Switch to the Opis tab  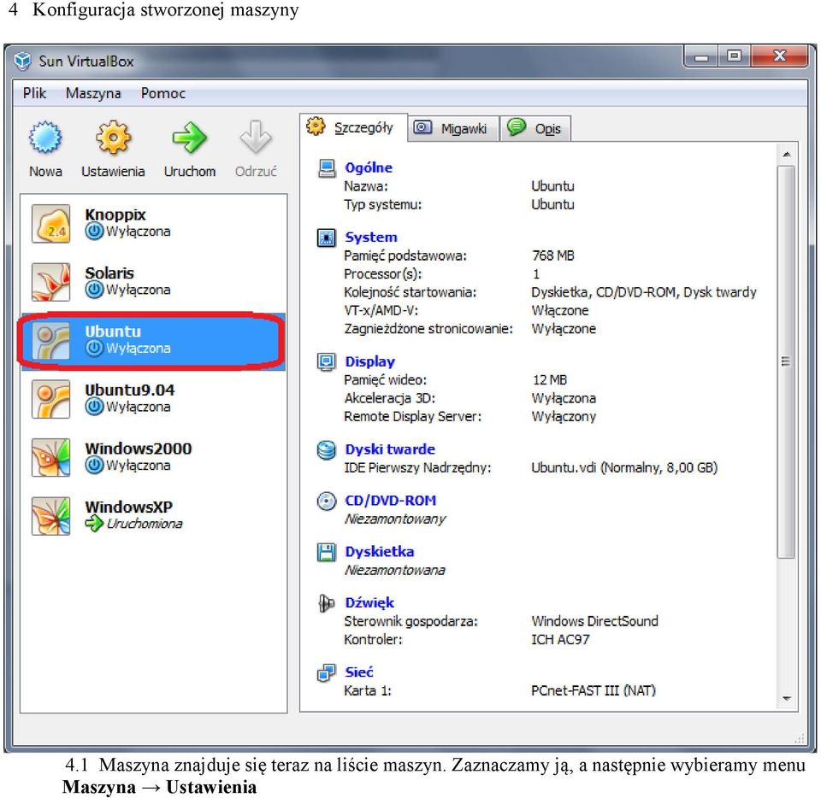tap(535, 128)
